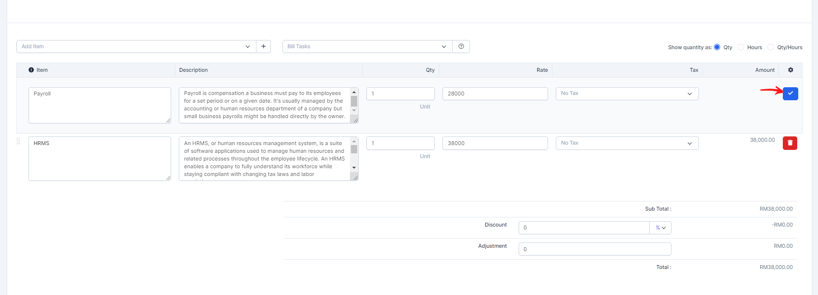Click the plus icon beside Add Item

point(263,47)
